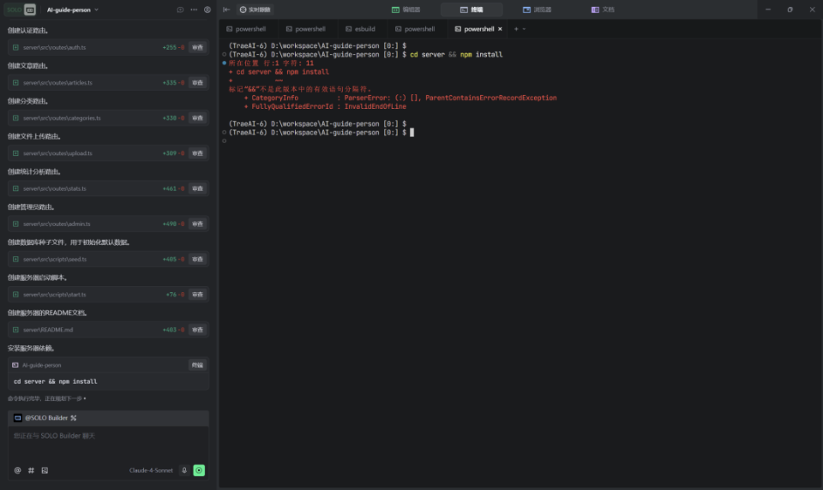Viewport: 823px width, 490px height.
Task: Open the AI-guide-person project dropdown
Action: pos(73,9)
